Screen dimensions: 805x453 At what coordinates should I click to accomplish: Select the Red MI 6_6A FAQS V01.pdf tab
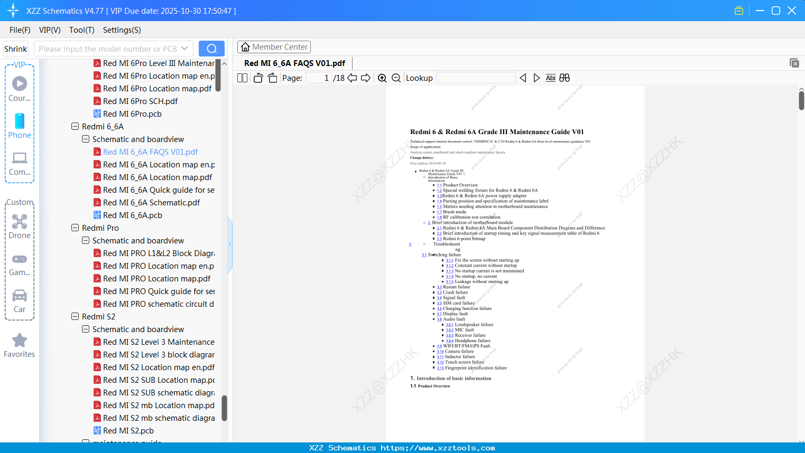pos(294,63)
